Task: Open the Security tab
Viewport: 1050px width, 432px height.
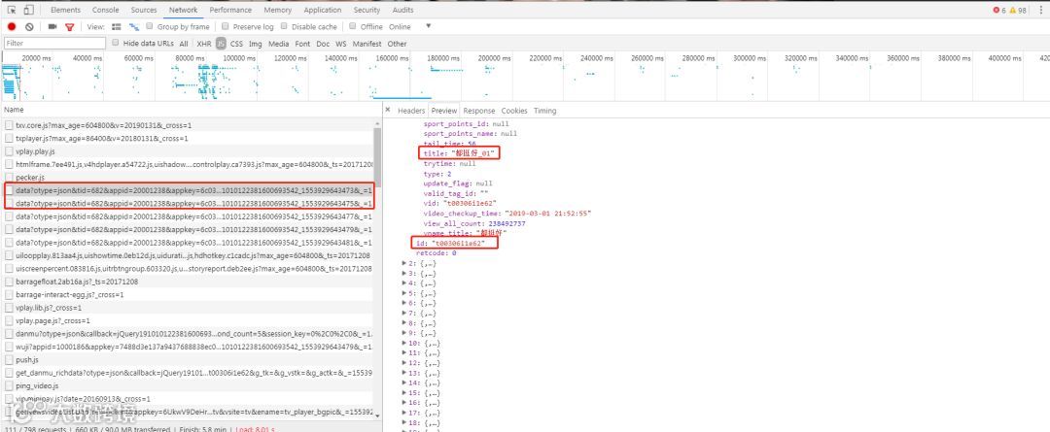Action: tap(367, 10)
